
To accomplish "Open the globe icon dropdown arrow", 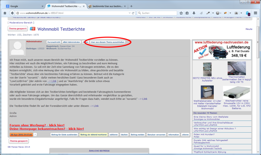I will pos(221,13).
